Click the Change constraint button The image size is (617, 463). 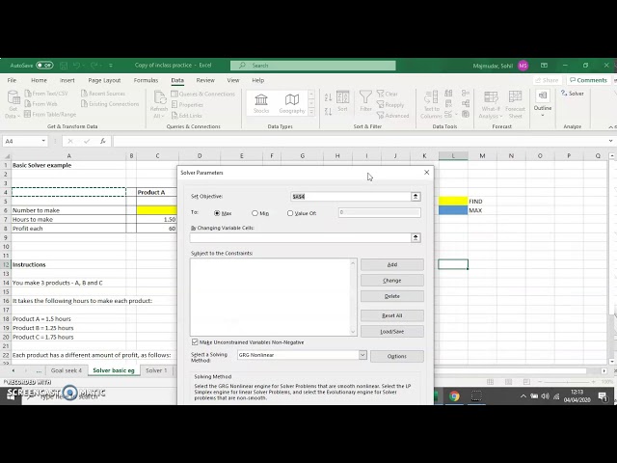392,281
